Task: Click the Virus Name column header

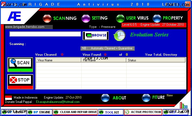Action: click(58, 60)
